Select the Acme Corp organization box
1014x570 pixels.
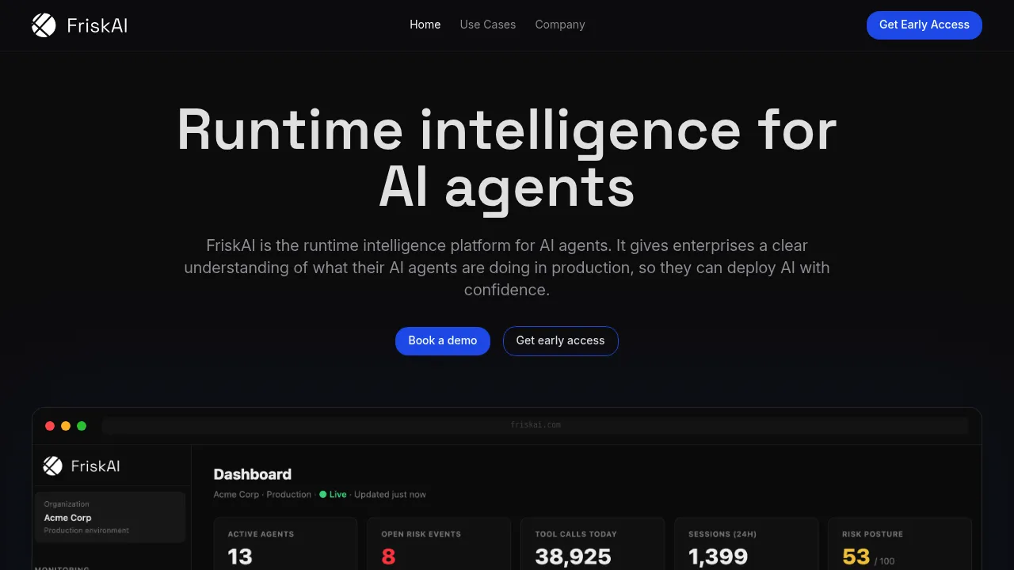(110, 517)
